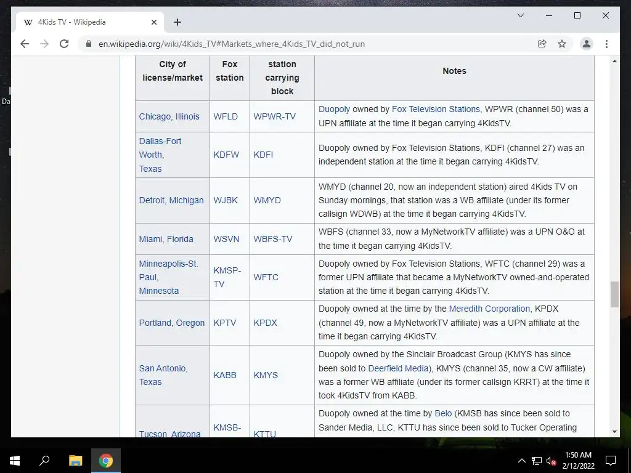631x473 pixels.
Task: Open Minneapolis-St. Paul, Minnesota link
Action: (168, 277)
